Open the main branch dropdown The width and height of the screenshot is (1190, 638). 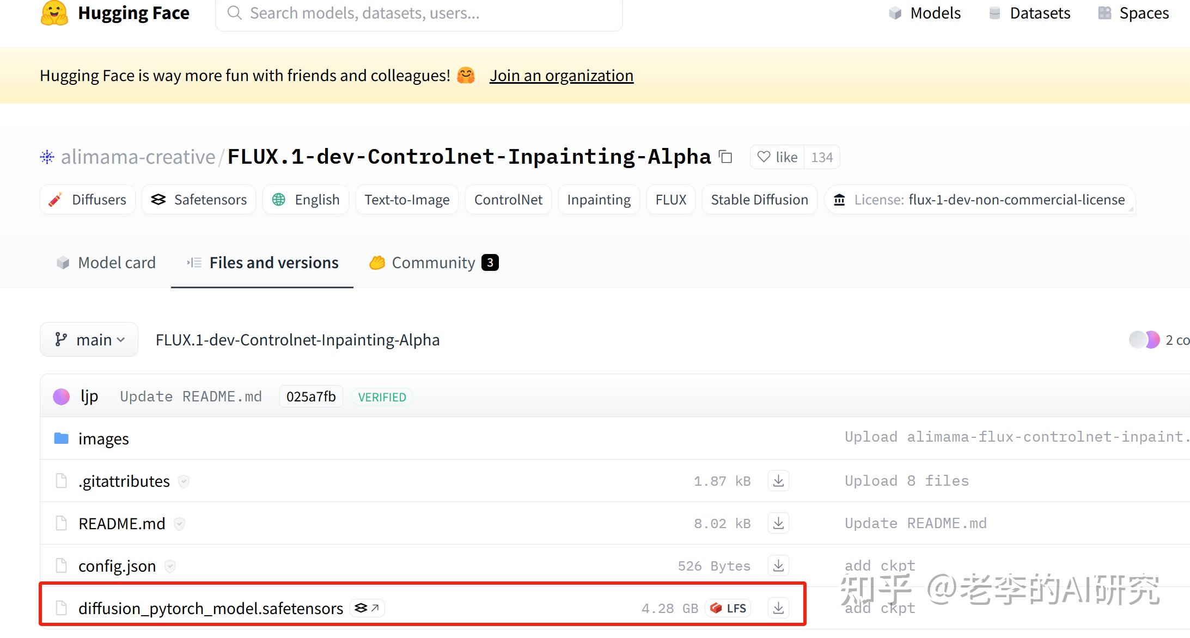click(x=89, y=339)
